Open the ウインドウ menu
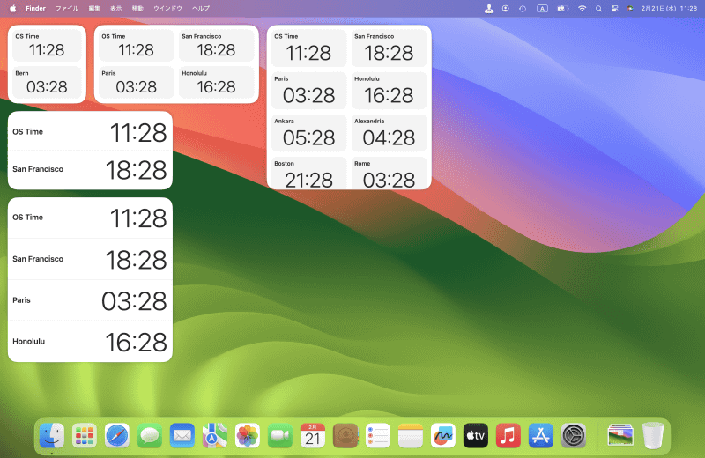 [x=167, y=8]
